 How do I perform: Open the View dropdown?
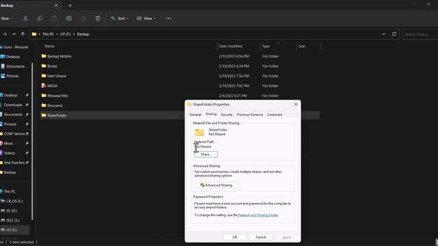coord(146,18)
